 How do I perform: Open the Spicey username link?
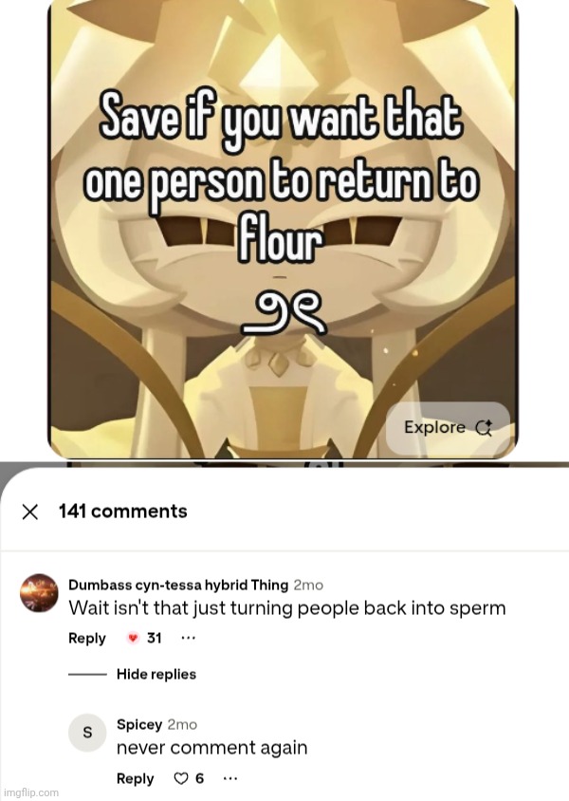pyautogui.click(x=139, y=724)
